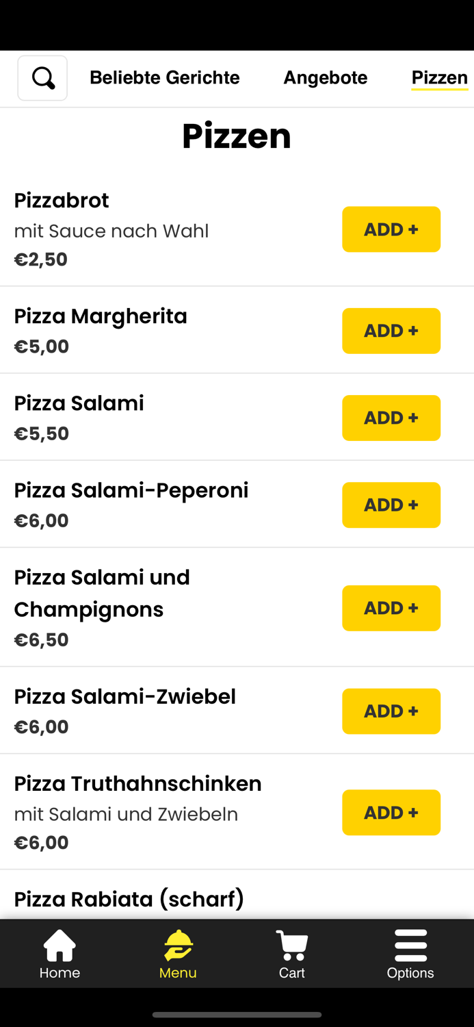Image resolution: width=474 pixels, height=1027 pixels.
Task: Add Pizza Salami-Zwiebel to the cart
Action: (x=391, y=711)
